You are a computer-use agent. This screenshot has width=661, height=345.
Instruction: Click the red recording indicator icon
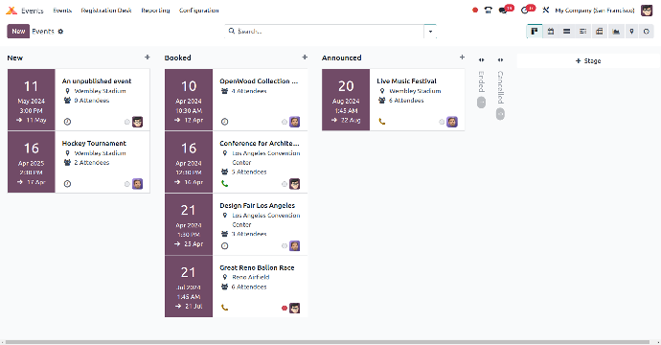[475, 11]
